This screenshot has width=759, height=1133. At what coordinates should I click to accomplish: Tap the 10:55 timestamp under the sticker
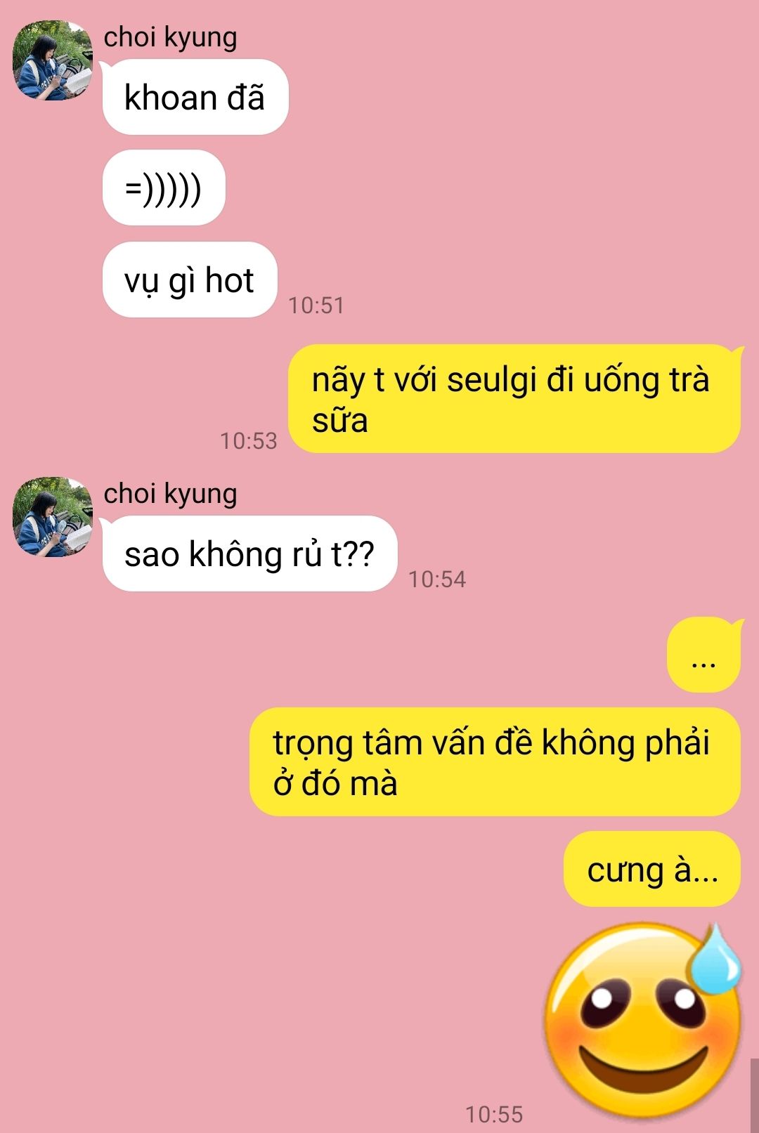494,1114
